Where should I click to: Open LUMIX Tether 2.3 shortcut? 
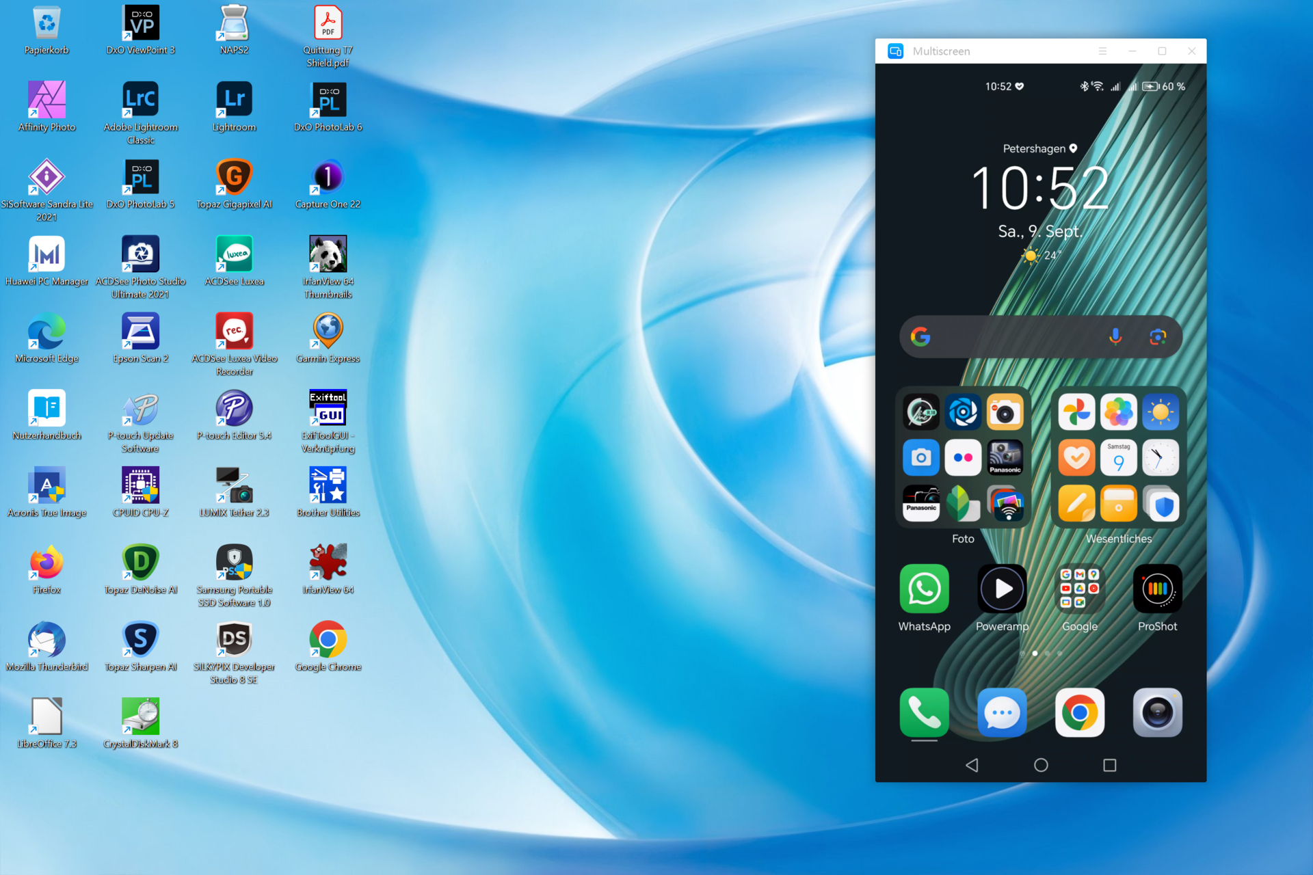coord(234,485)
